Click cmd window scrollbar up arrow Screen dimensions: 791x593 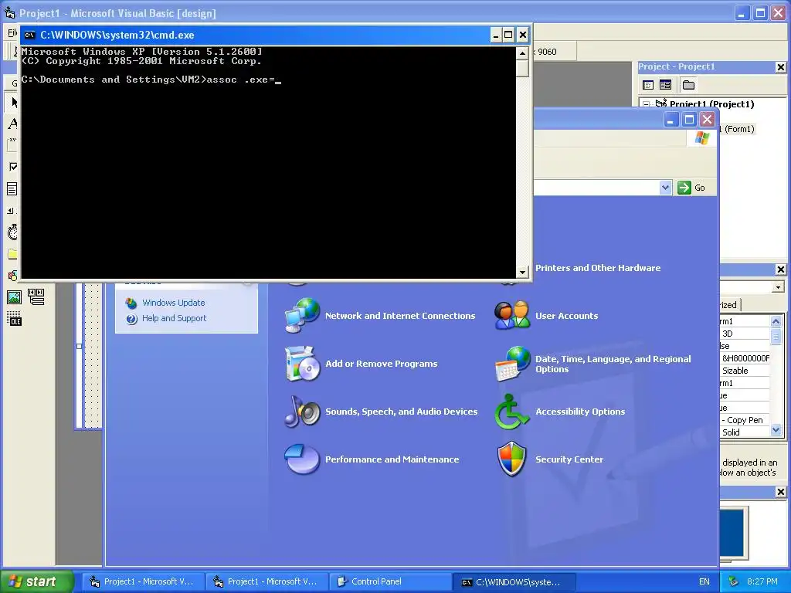pyautogui.click(x=523, y=53)
